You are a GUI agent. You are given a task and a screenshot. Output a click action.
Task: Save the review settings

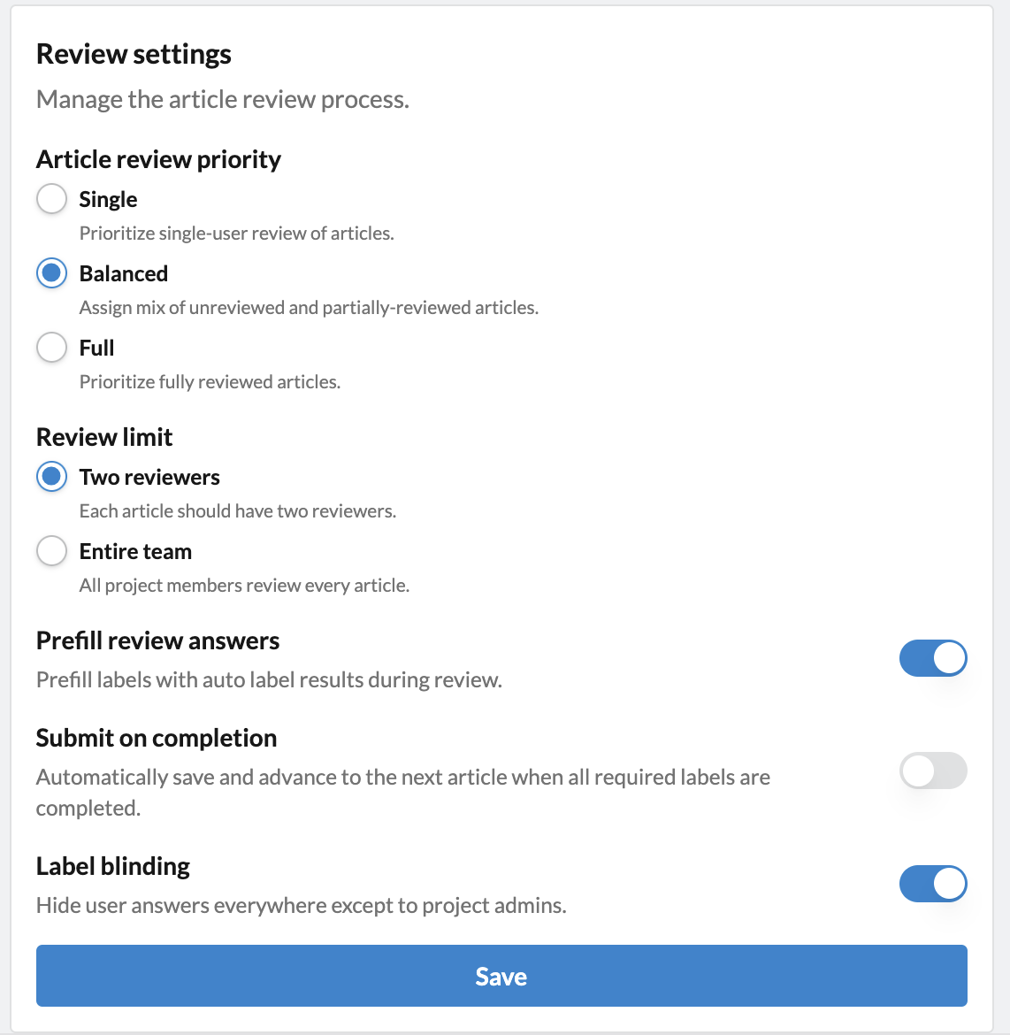(x=501, y=976)
